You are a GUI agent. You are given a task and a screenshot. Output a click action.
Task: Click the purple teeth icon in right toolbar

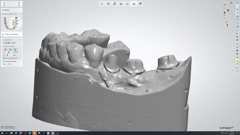click(x=237, y=54)
